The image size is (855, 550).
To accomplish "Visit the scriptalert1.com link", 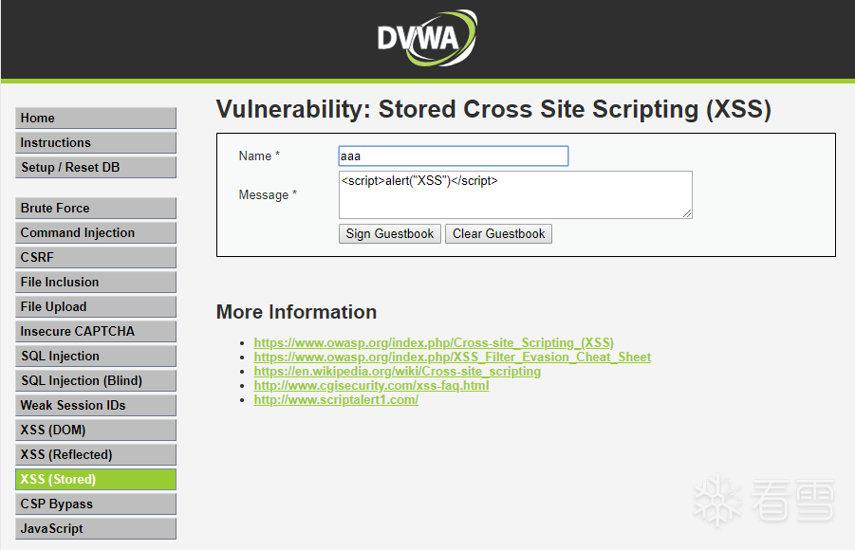I will click(x=336, y=399).
